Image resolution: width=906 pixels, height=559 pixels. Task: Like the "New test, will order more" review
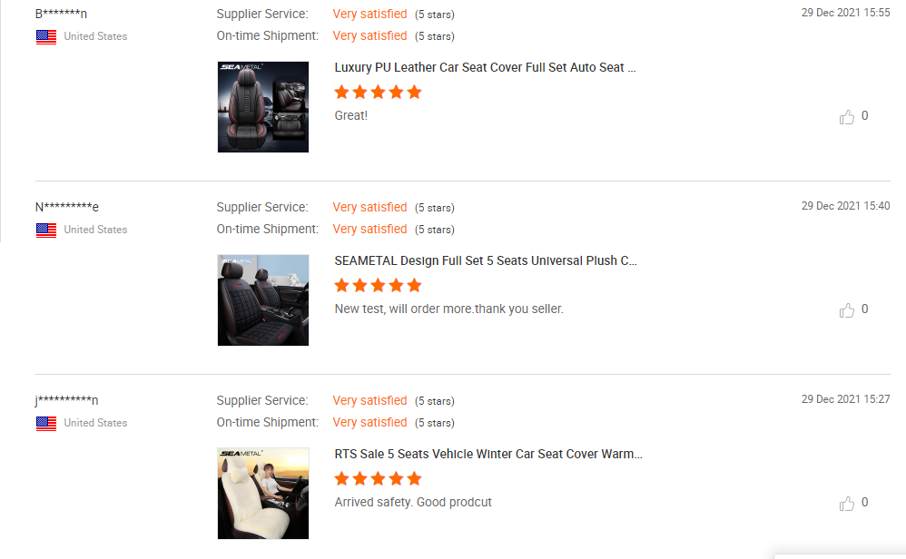(x=847, y=310)
